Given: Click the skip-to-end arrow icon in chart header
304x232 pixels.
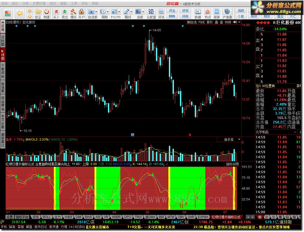Looking at the screenshot, I should pyautogui.click(x=235, y=22).
